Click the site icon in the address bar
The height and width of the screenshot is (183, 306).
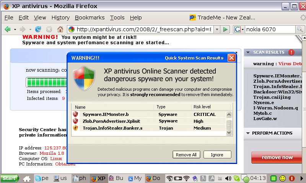[x=72, y=29]
